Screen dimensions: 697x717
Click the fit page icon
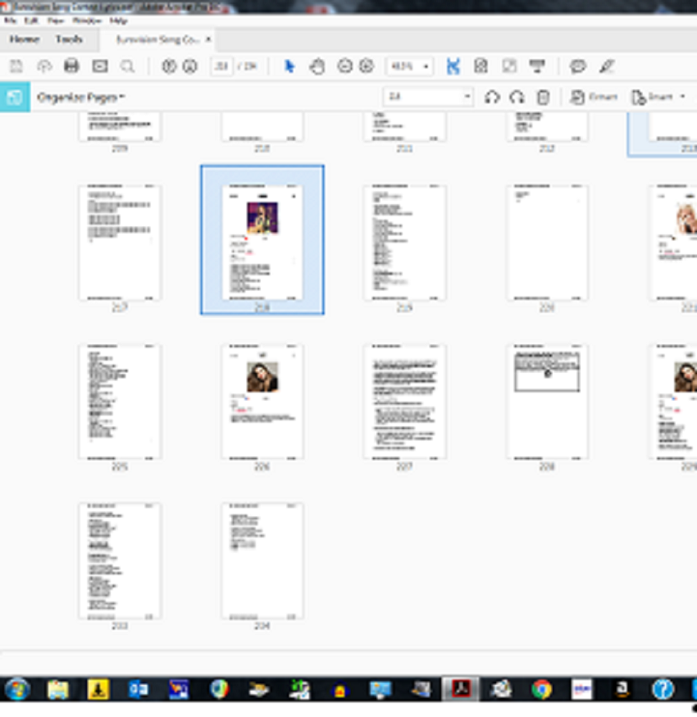tap(481, 66)
